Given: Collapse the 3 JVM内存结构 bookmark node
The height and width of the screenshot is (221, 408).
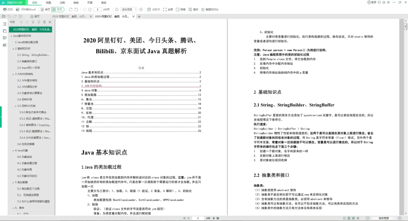Looking at the screenshot, I should tap(13, 74).
